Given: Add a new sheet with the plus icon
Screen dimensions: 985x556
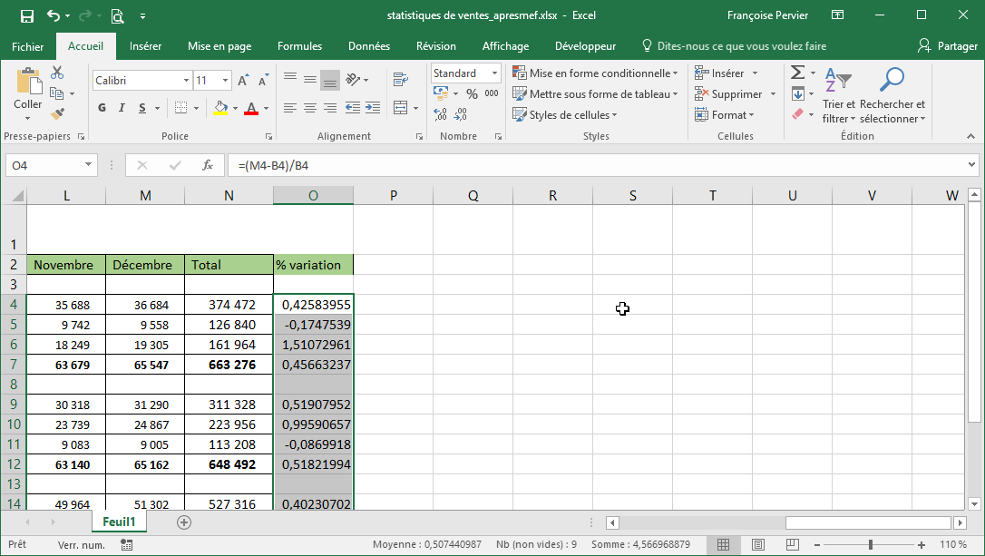Looking at the screenshot, I should (184, 522).
